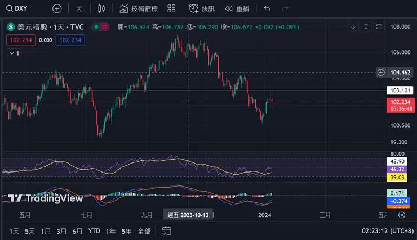Add a symbol with plus icon
The height and width of the screenshot is (240, 417).
(57, 9)
